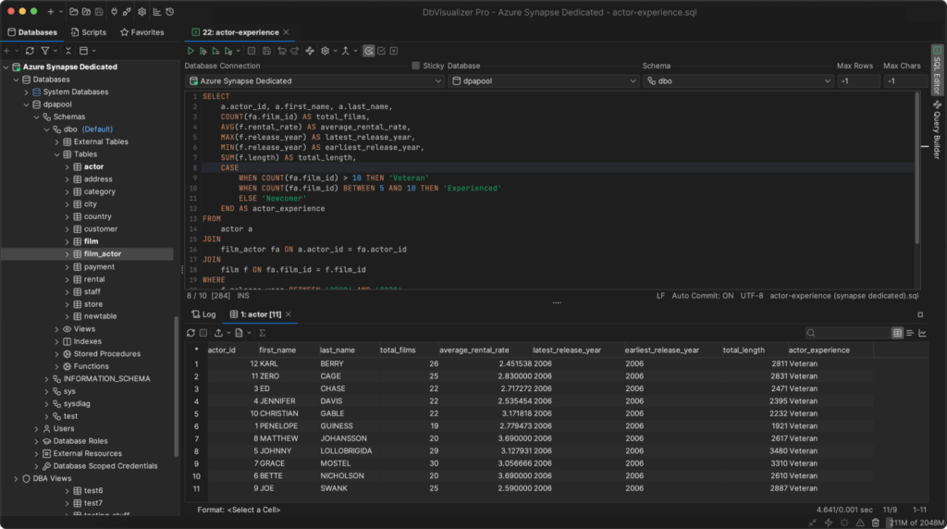This screenshot has height=529, width=947.
Task: Open the filter icon in Databases panel
Action: click(44, 50)
